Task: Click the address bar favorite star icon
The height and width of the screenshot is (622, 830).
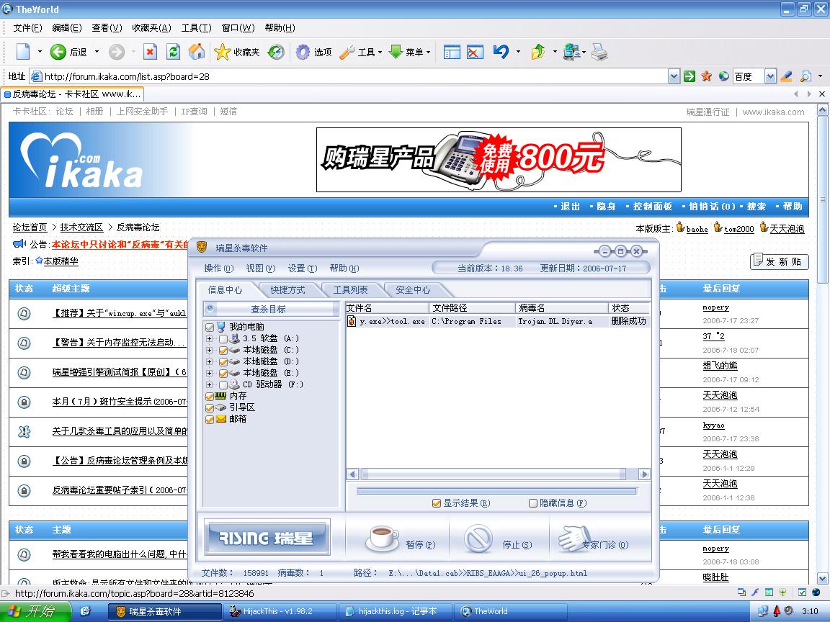Action: [706, 76]
